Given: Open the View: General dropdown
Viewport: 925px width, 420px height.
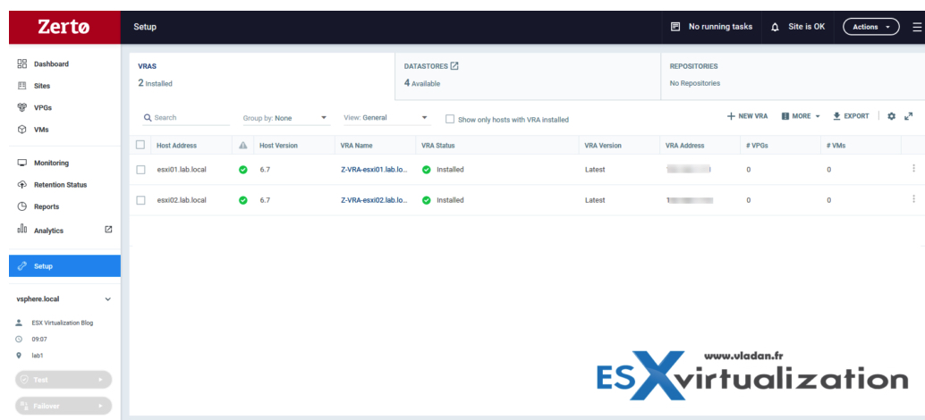Looking at the screenshot, I should [386, 118].
